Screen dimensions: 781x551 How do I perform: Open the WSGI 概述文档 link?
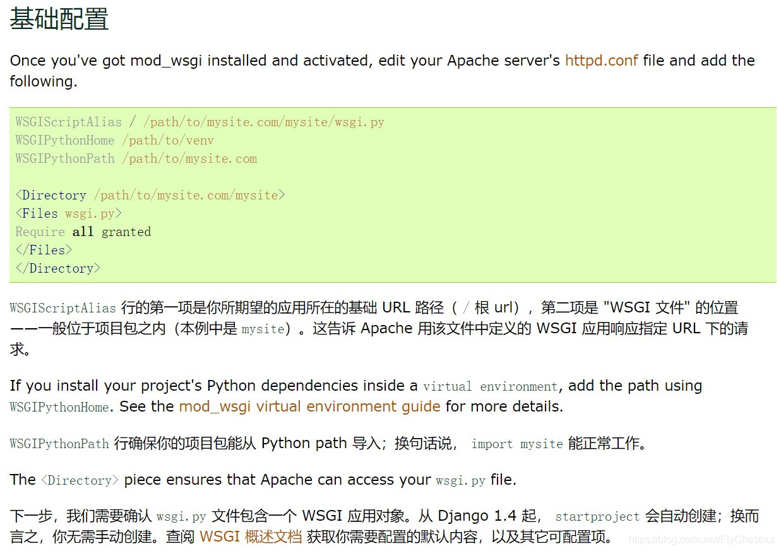click(x=251, y=537)
